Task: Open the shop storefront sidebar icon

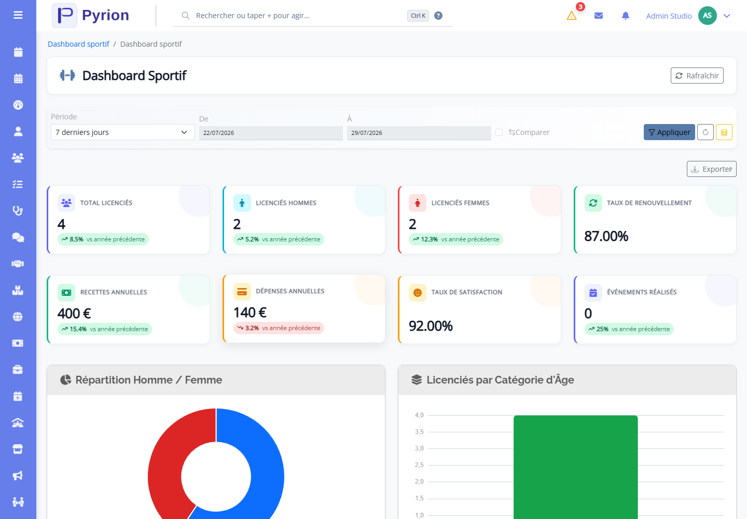Action: [18, 449]
